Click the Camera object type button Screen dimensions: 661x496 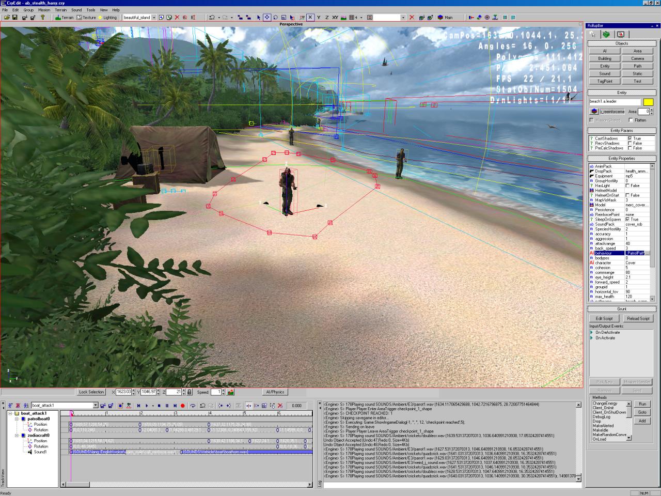[x=638, y=59]
